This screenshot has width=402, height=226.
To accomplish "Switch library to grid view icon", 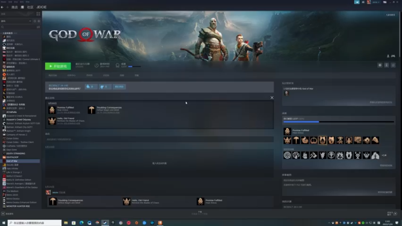I will [38, 14].
